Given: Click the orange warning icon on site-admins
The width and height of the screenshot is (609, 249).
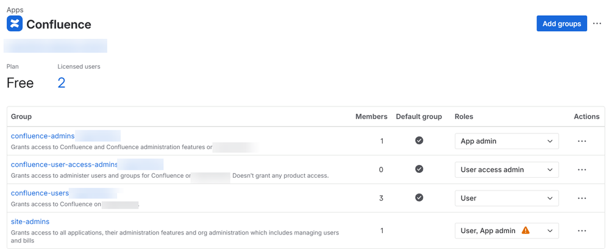Looking at the screenshot, I should [x=525, y=231].
